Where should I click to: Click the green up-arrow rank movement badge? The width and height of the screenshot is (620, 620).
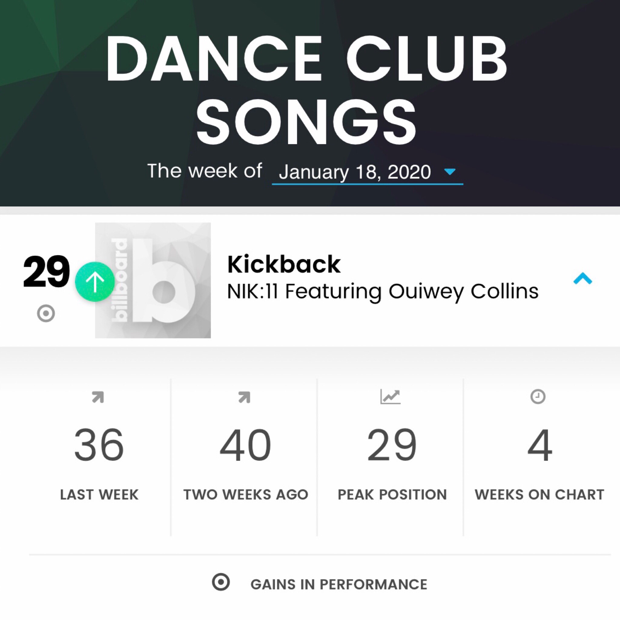(95, 282)
